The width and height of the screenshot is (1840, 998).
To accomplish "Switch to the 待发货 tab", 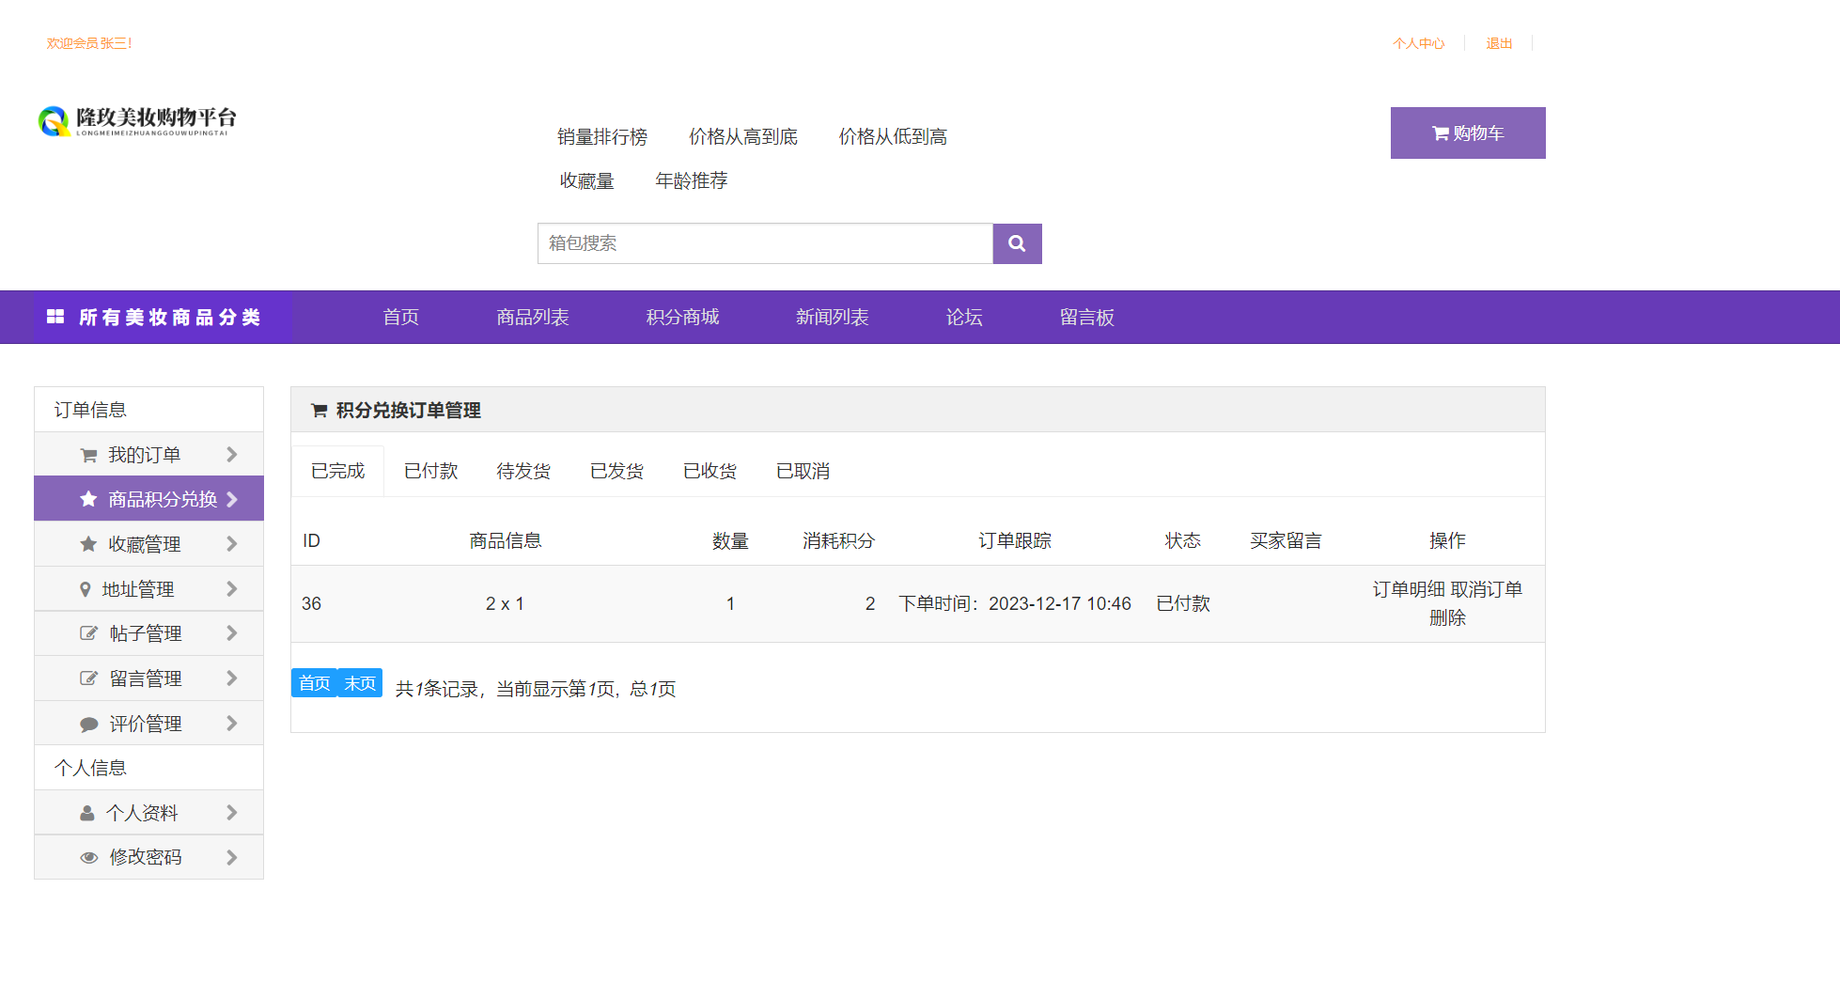I will 523,471.
